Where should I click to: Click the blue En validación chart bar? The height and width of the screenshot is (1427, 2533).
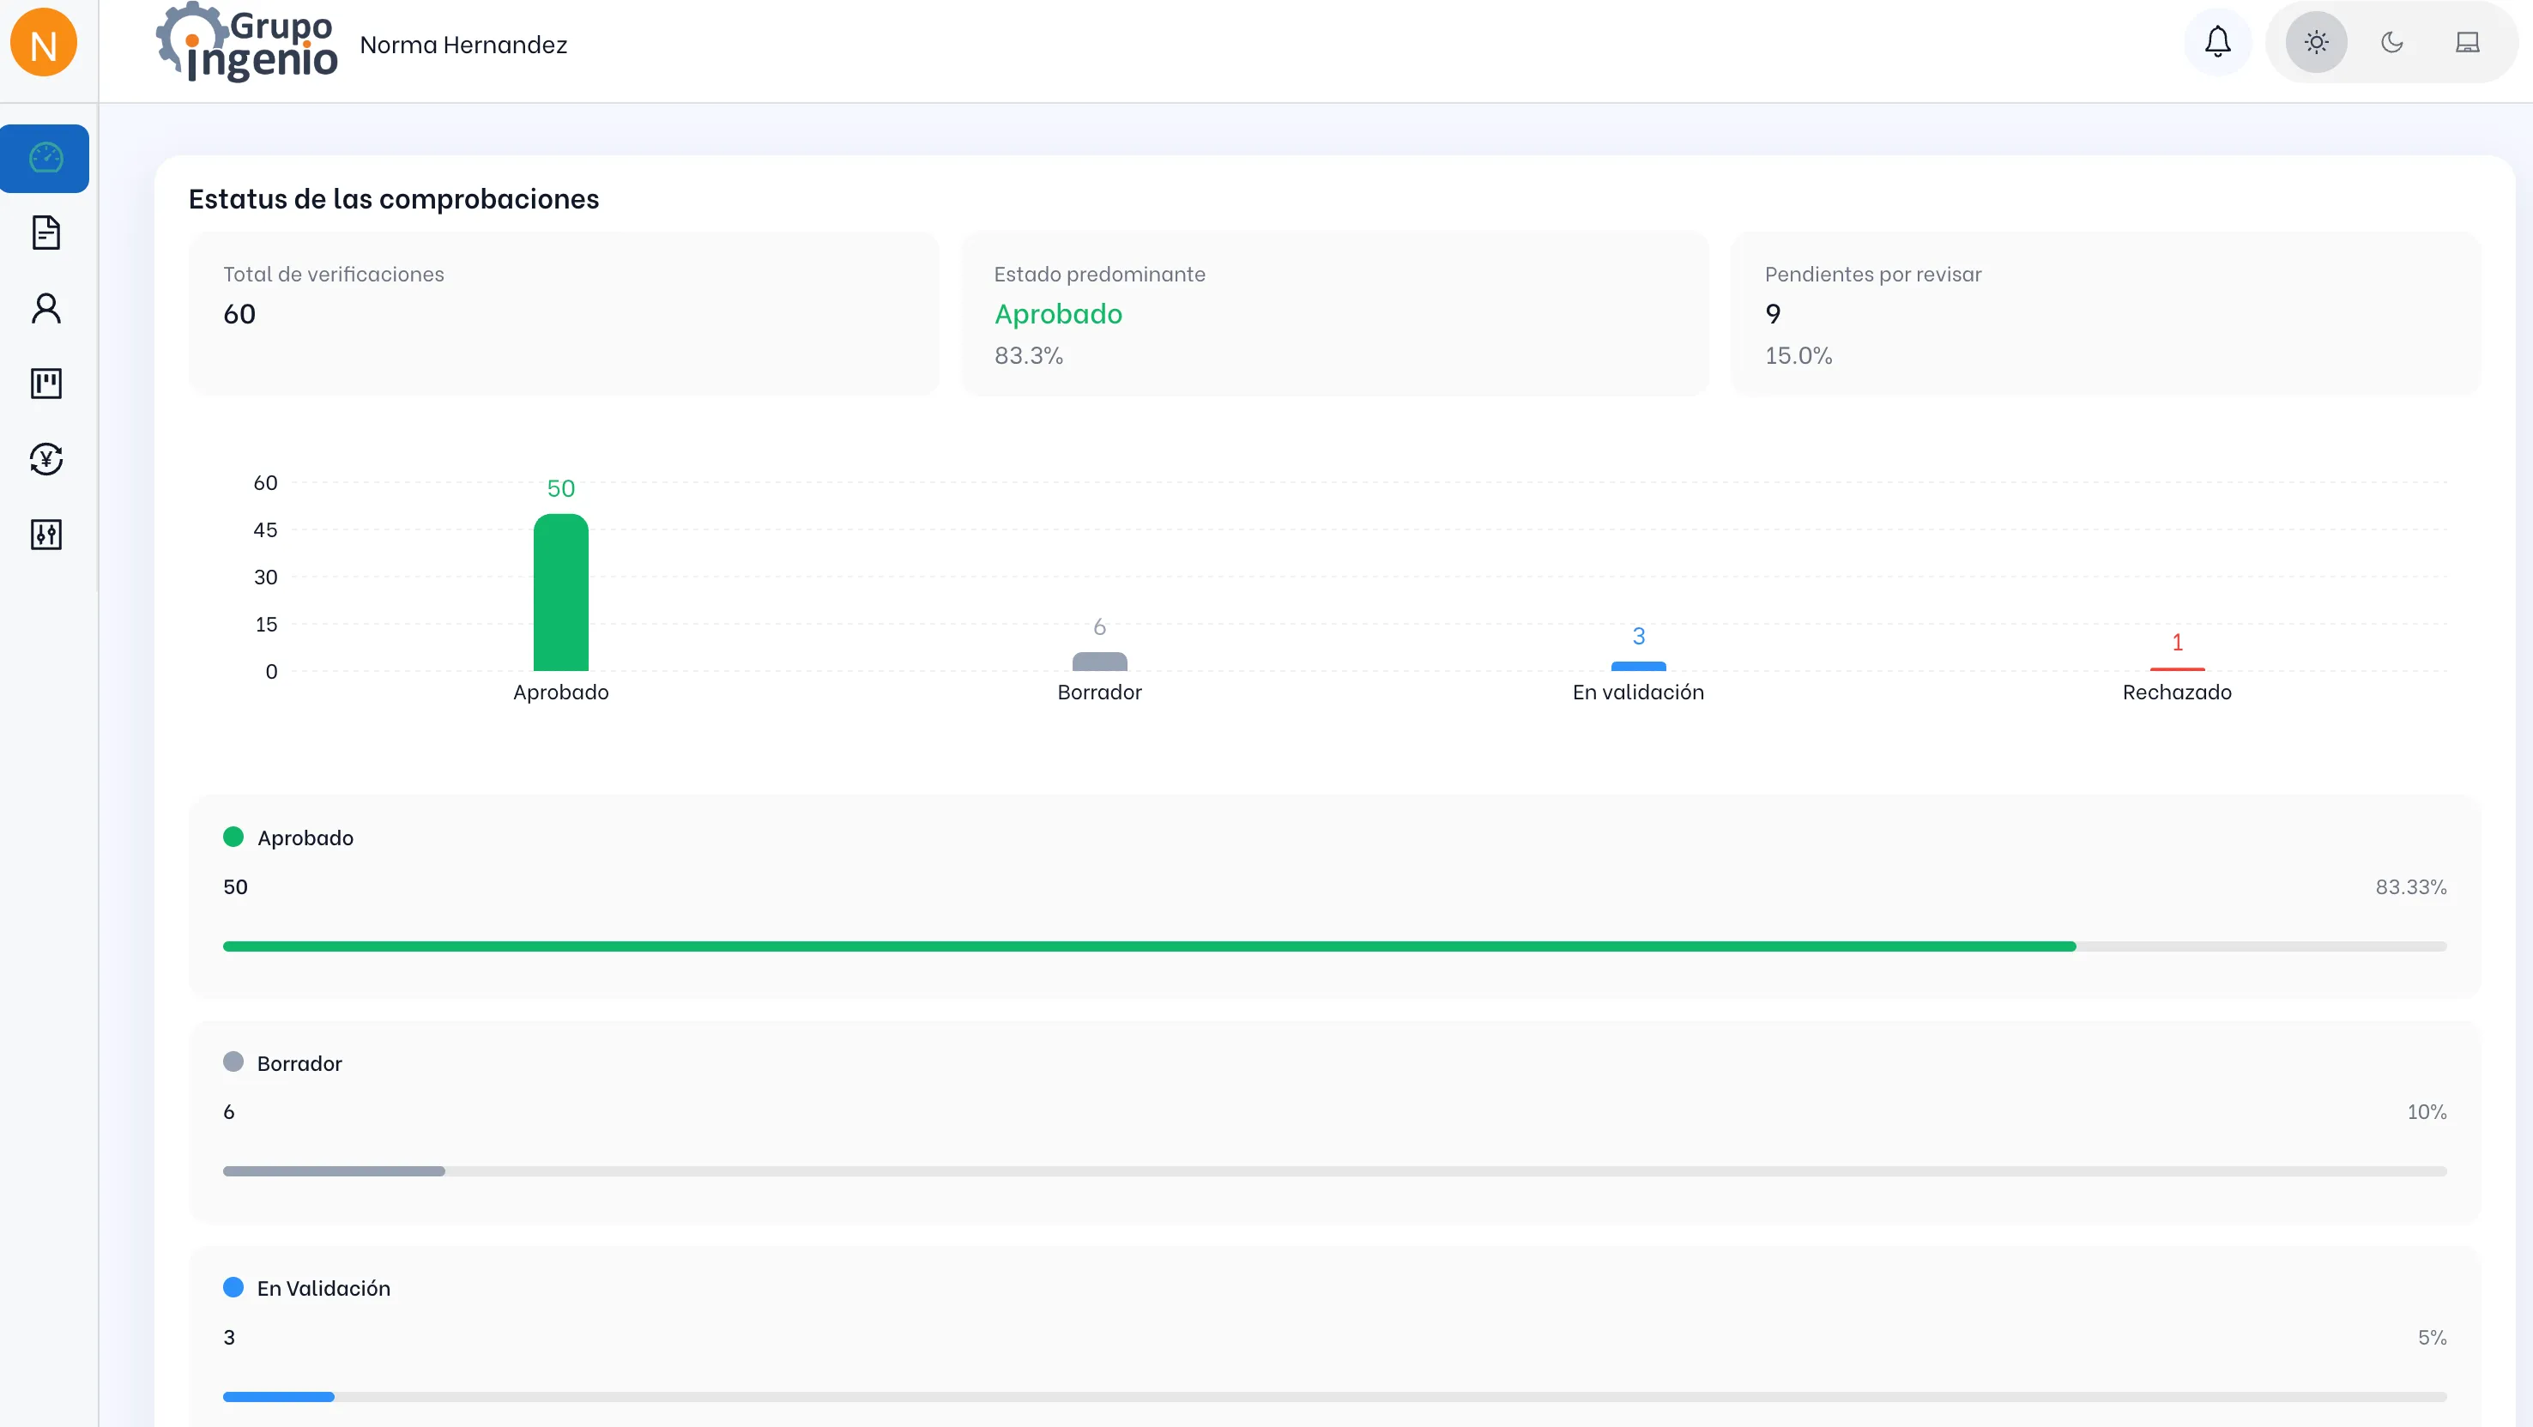(x=1638, y=667)
